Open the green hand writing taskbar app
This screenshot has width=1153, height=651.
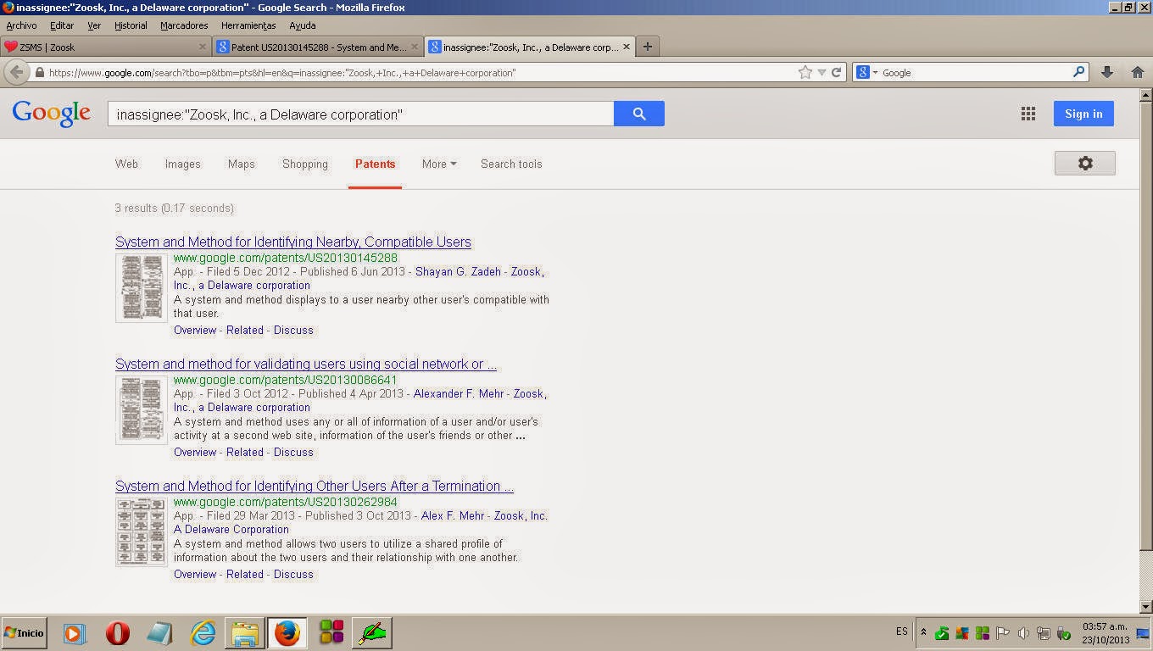coord(371,633)
